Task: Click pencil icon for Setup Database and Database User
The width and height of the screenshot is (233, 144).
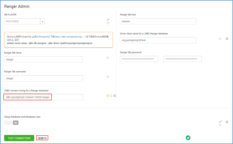Action: (220, 122)
